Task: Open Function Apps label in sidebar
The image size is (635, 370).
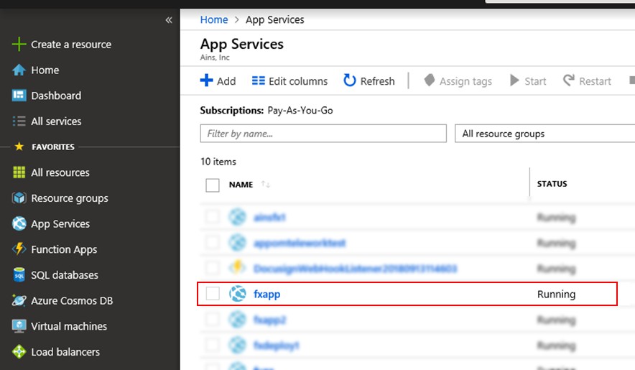Action: (64, 249)
